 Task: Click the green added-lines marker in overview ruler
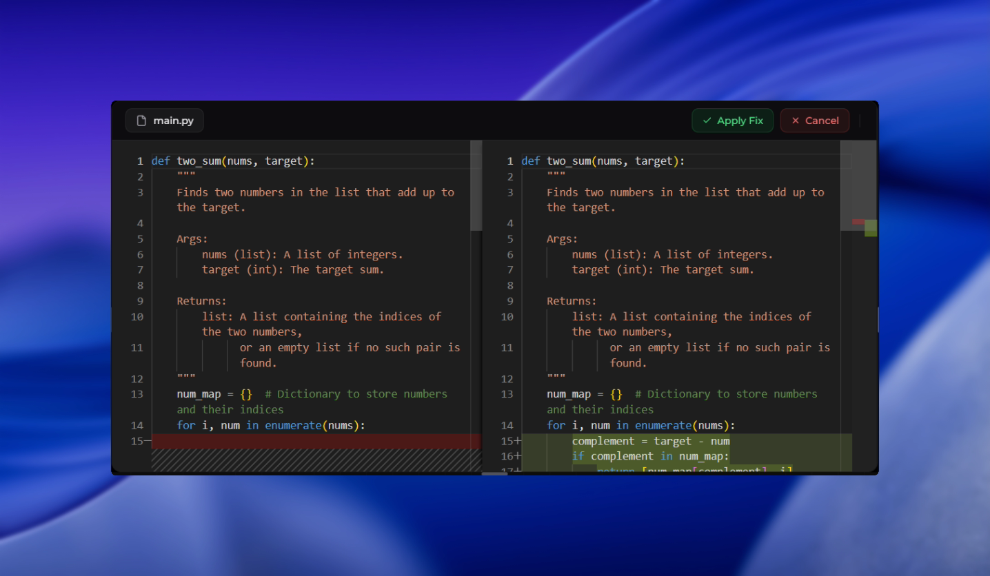point(871,228)
